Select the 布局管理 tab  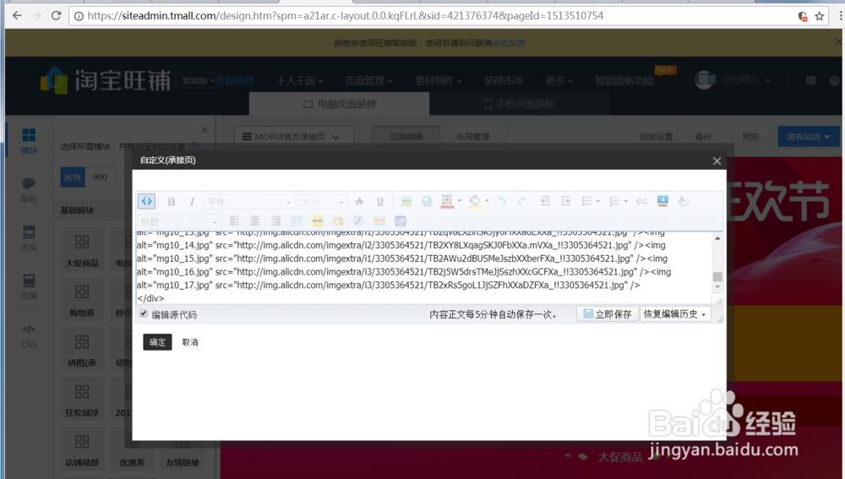click(x=473, y=136)
